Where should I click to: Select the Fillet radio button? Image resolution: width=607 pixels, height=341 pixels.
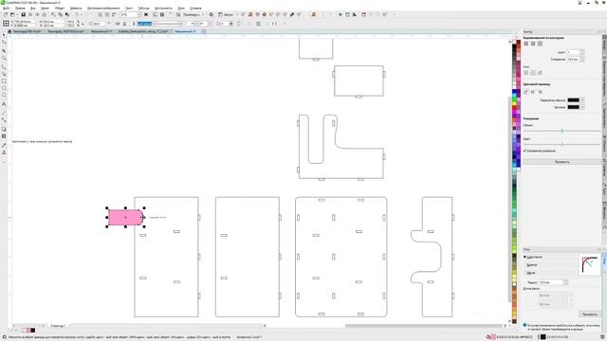525,257
